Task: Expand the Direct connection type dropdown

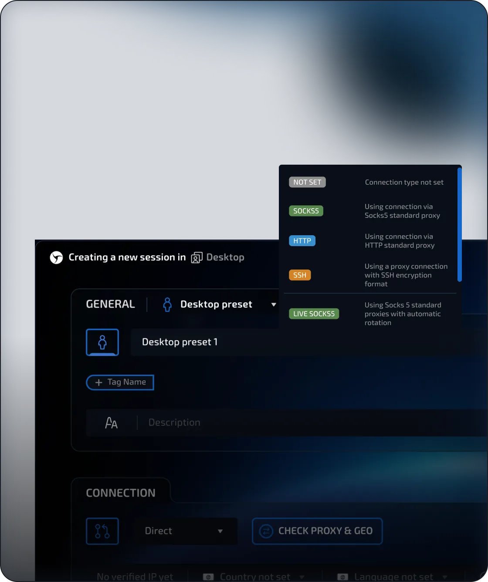Action: click(x=220, y=531)
